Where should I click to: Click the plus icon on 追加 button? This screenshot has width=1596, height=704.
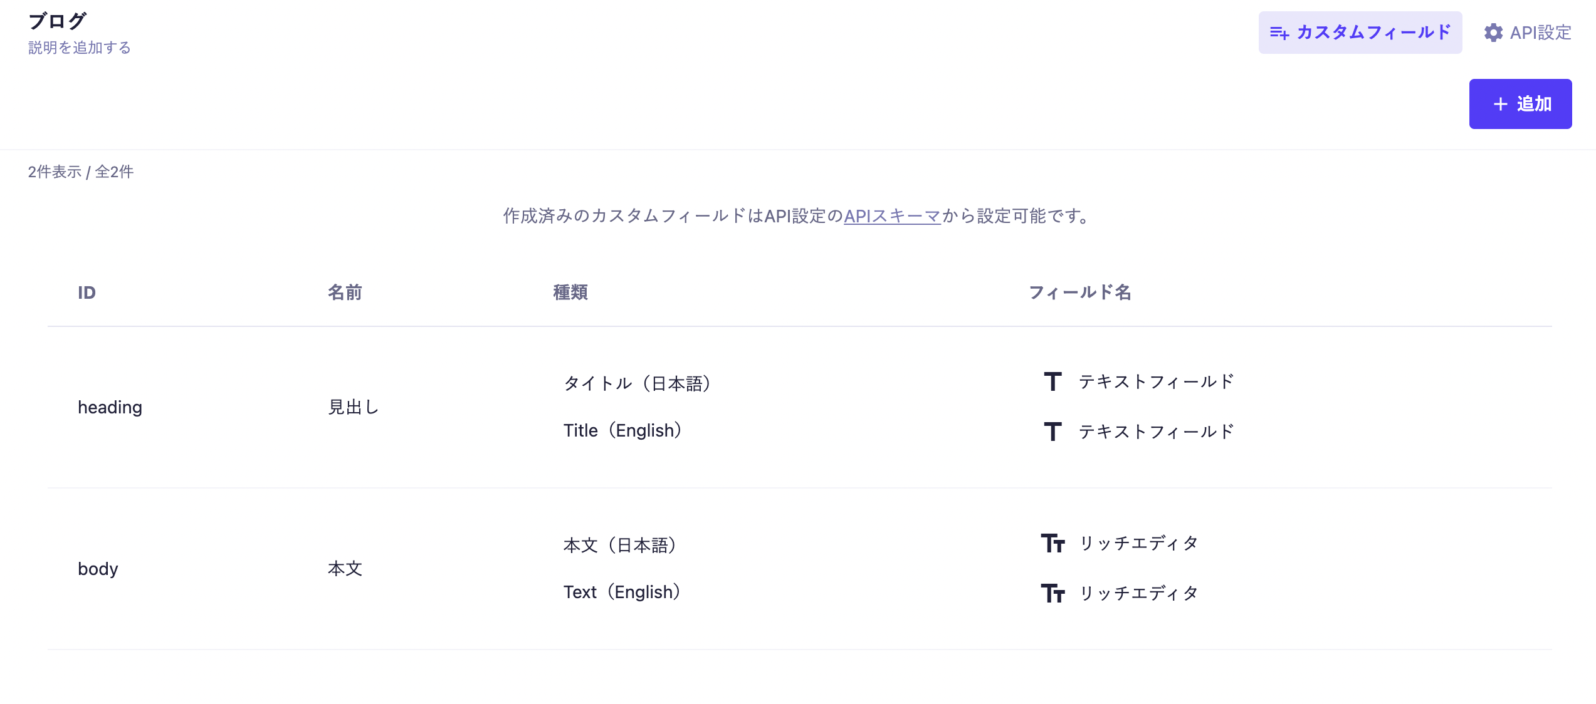(x=1500, y=104)
